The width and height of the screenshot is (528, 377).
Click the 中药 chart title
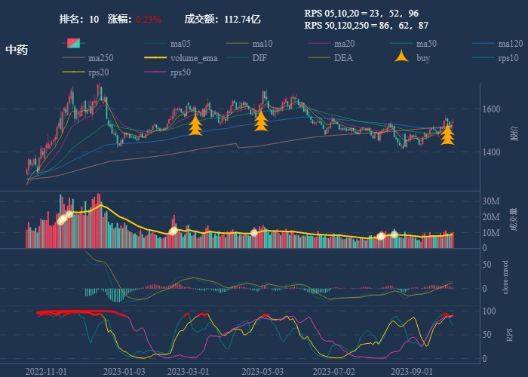coord(17,50)
